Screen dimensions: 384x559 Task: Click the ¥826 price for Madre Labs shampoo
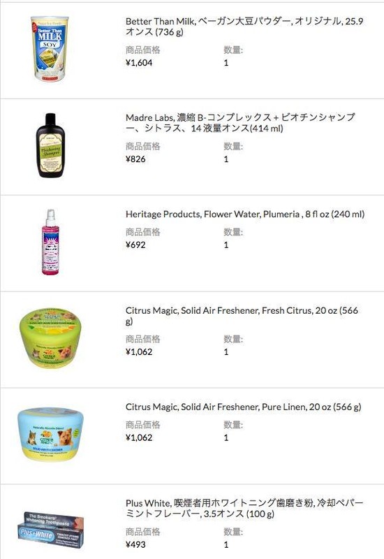135,159
